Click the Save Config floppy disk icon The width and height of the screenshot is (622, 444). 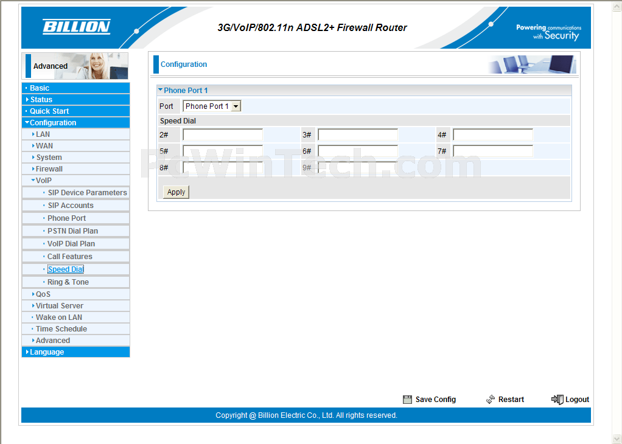pyautogui.click(x=407, y=400)
